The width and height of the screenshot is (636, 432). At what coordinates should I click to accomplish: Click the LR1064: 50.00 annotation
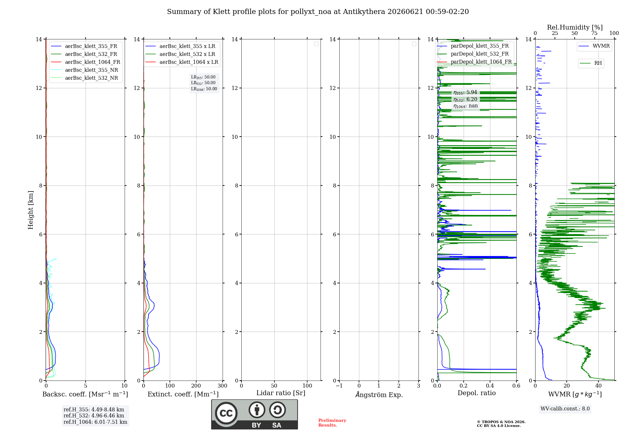(204, 89)
